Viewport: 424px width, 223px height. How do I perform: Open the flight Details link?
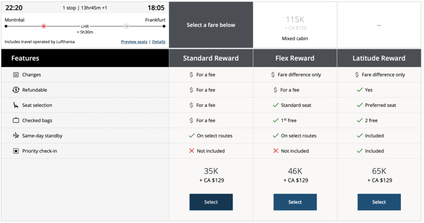click(x=159, y=42)
